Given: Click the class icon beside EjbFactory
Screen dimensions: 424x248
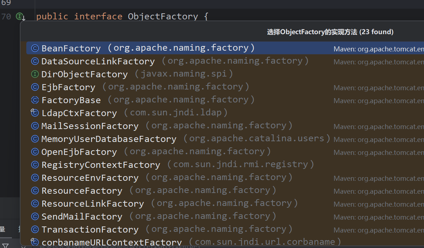Looking at the screenshot, I should pyautogui.click(x=35, y=87).
